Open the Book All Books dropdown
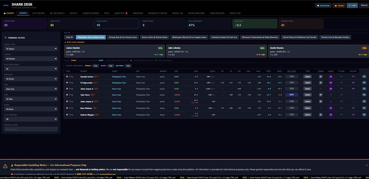 pyautogui.click(x=31, y=109)
